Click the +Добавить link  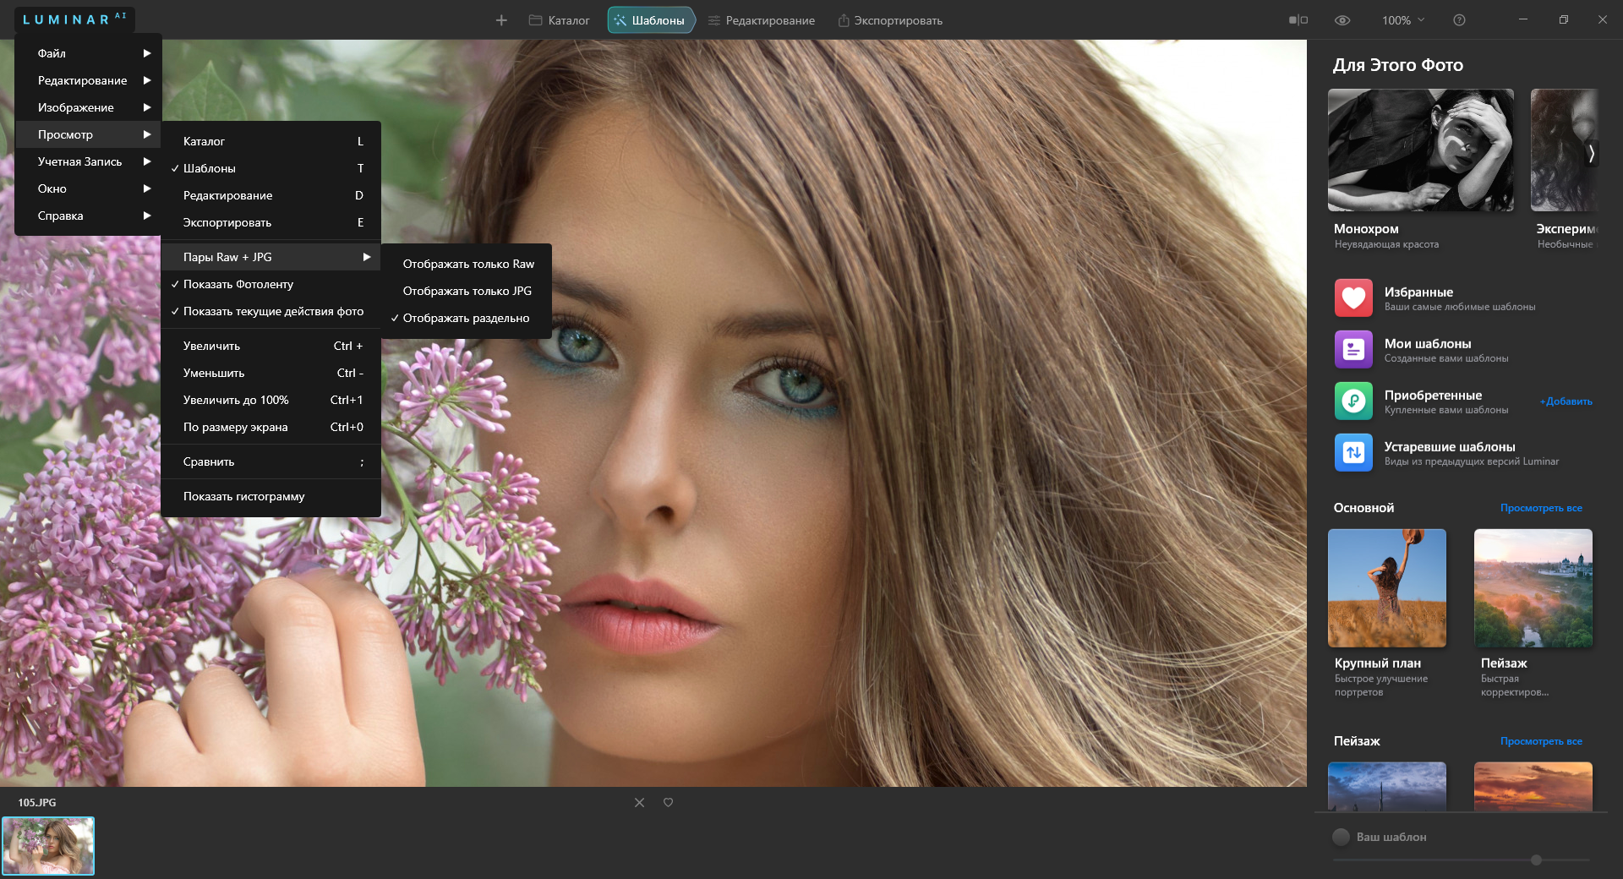click(x=1566, y=401)
